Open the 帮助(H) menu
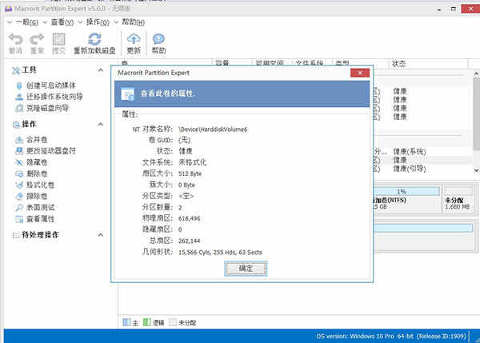480x343 pixels. pyautogui.click(x=133, y=22)
